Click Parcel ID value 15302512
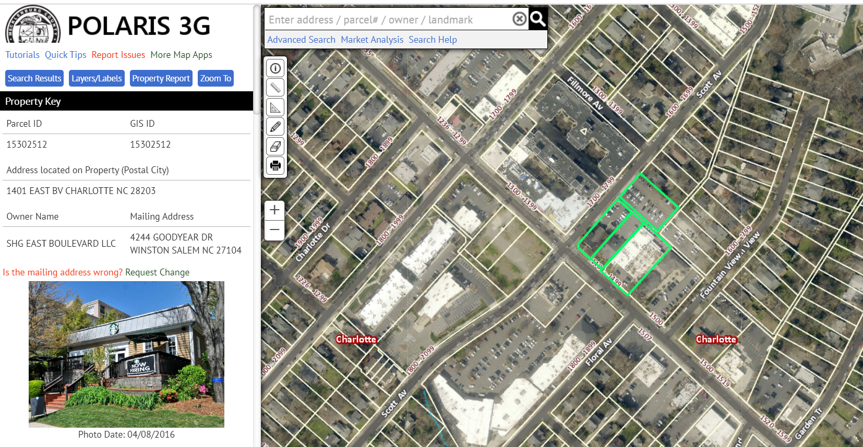Screen dimensions: 863x447 [27, 144]
